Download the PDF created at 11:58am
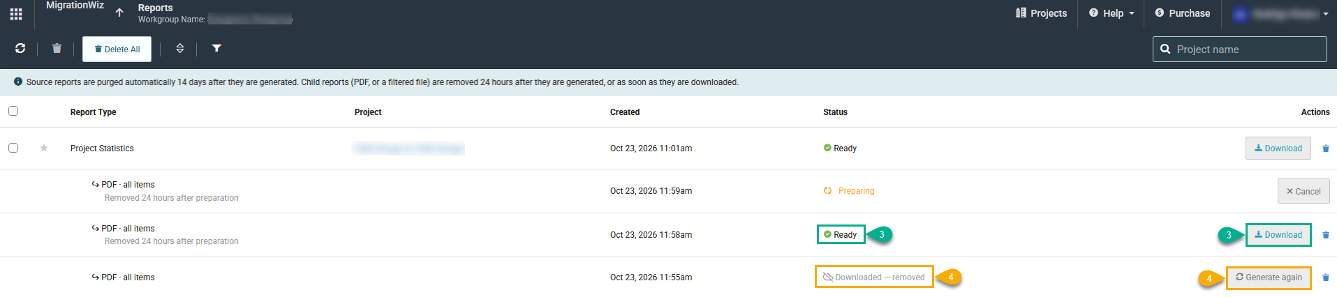The image size is (1337, 297). point(1278,235)
